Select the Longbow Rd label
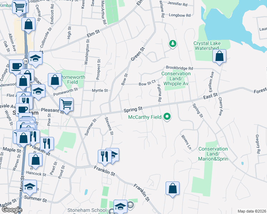The width and height of the screenshot is (267, 214). coord(180,15)
